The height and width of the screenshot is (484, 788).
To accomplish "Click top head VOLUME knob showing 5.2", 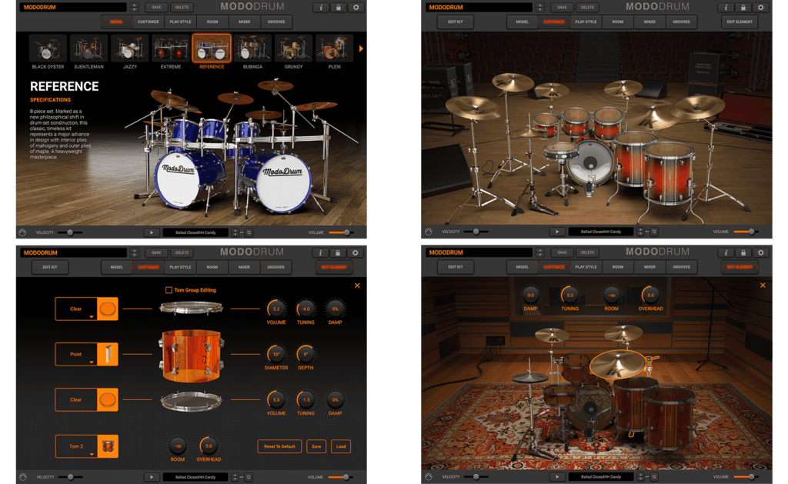I will point(276,309).
